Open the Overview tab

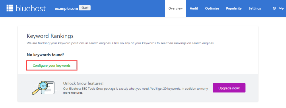(x=175, y=8)
